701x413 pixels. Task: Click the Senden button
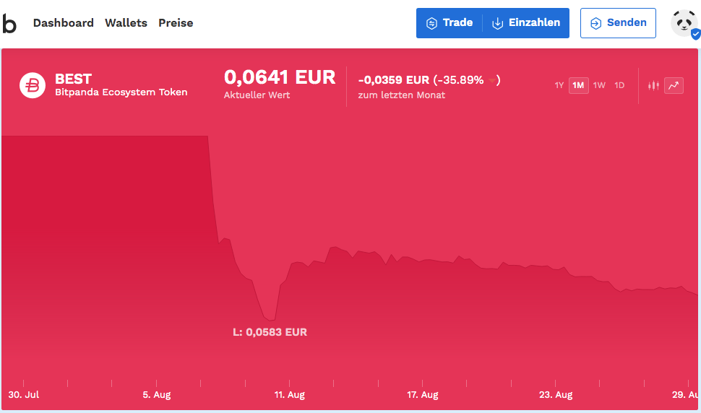[x=618, y=23]
